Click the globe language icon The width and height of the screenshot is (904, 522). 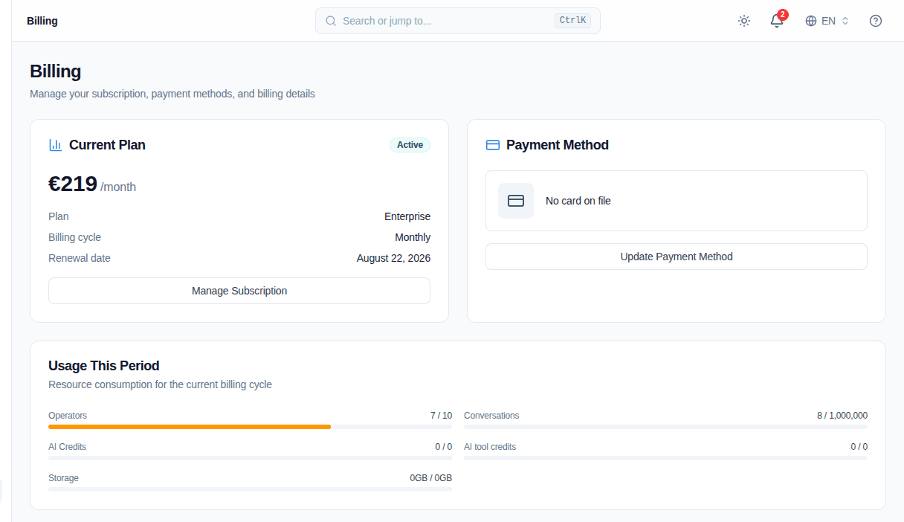click(811, 21)
